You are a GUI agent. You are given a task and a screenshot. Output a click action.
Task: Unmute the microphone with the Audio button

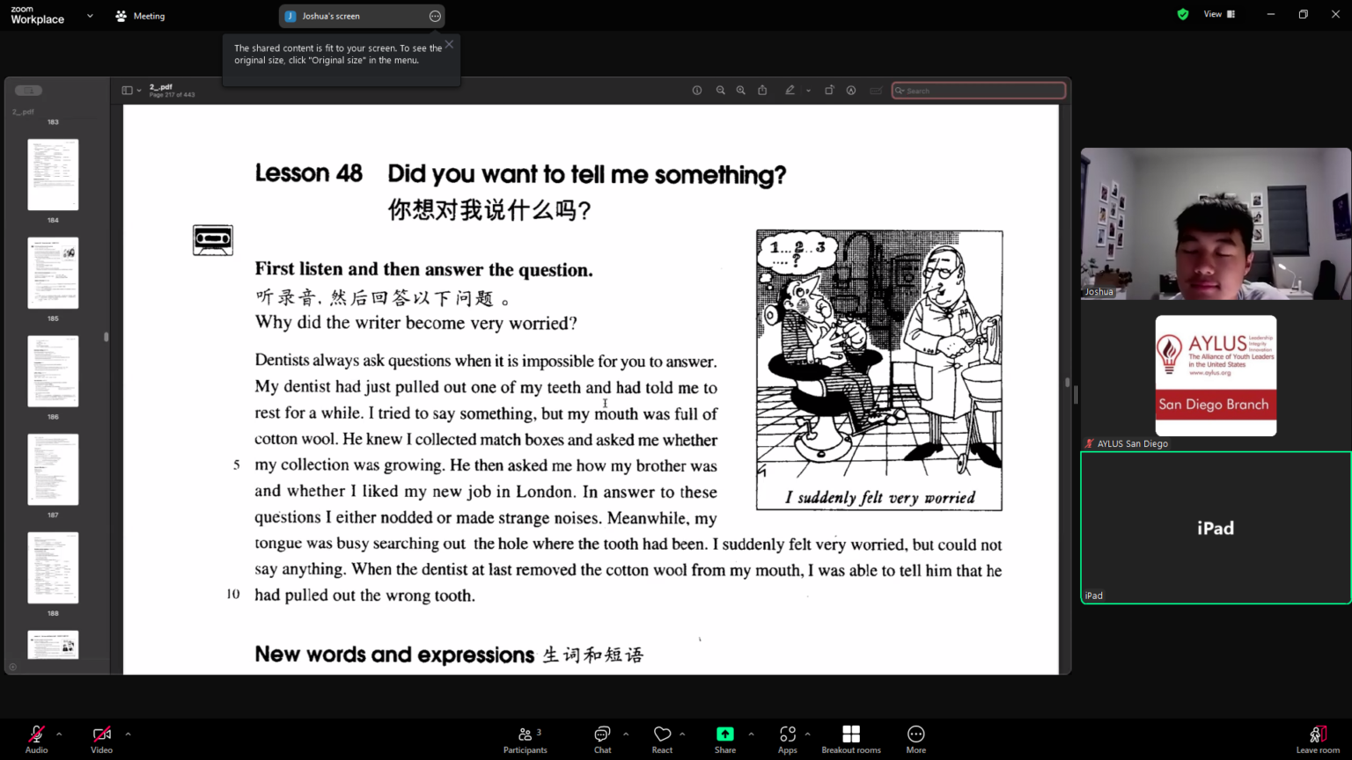click(36, 739)
